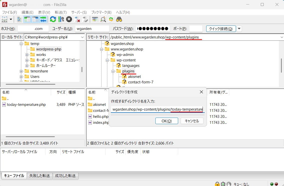This screenshot has width=284, height=186.
Task: Click the refresh file lists icon
Action: click(x=53, y=19)
